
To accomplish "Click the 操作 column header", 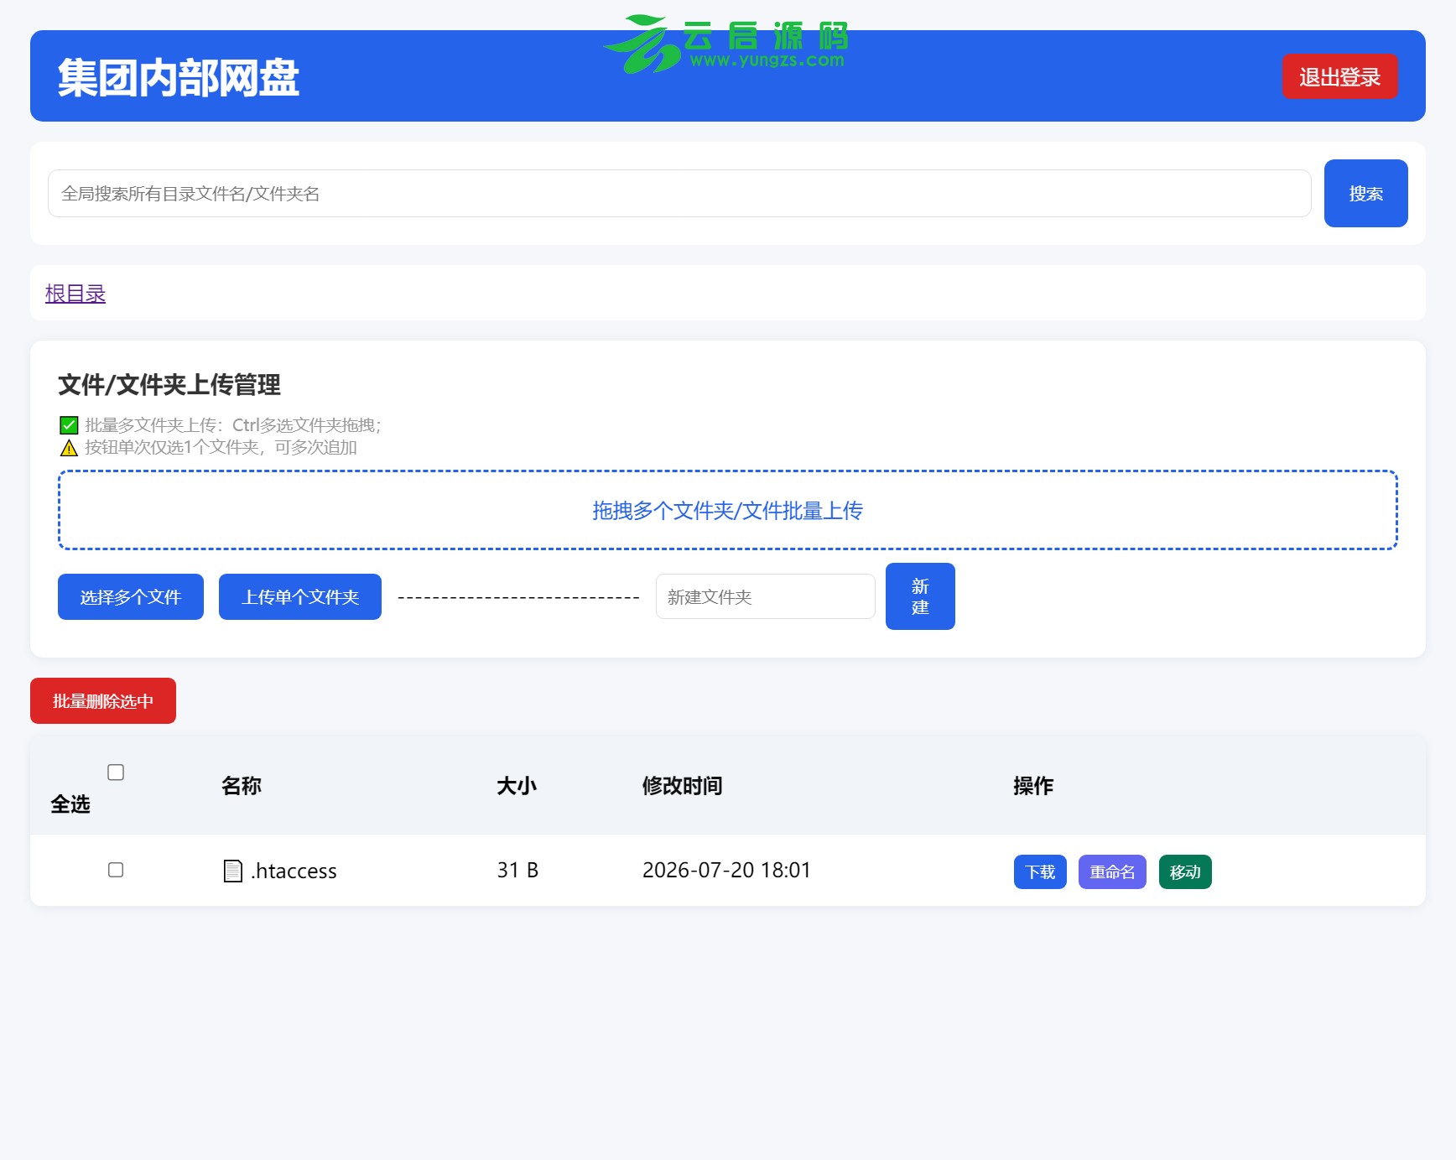I will pyautogui.click(x=1033, y=786).
